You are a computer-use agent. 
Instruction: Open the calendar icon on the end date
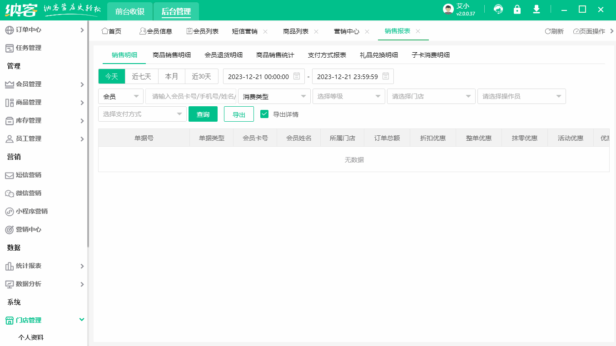[x=385, y=76]
